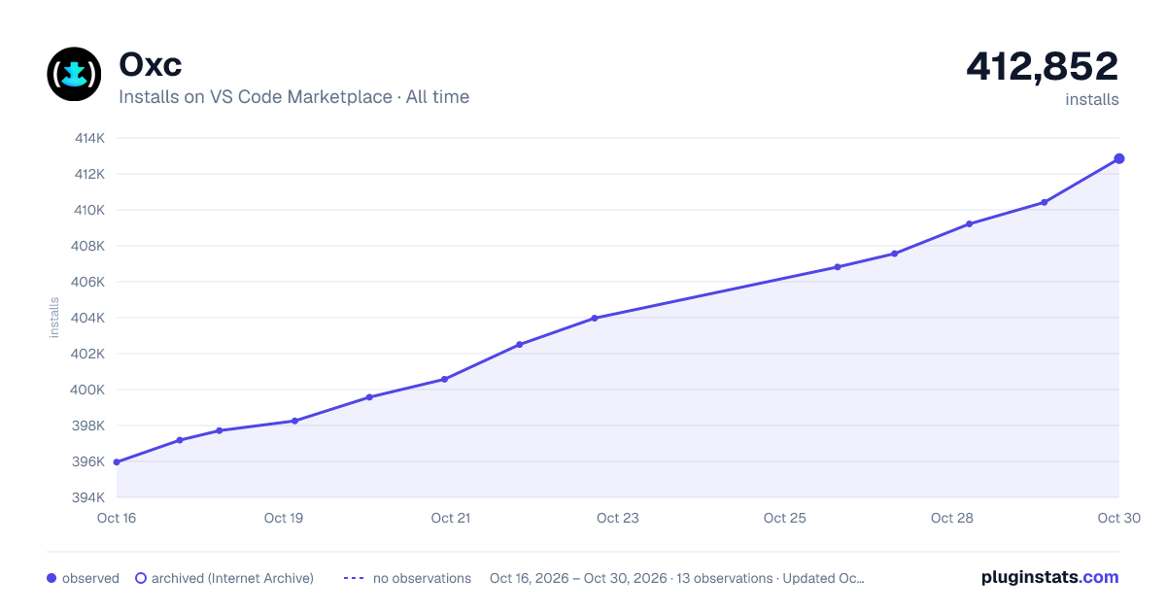Screen dimensions: 1166x612
Task: Click the final Oct 30 data point
Action: tap(1119, 158)
